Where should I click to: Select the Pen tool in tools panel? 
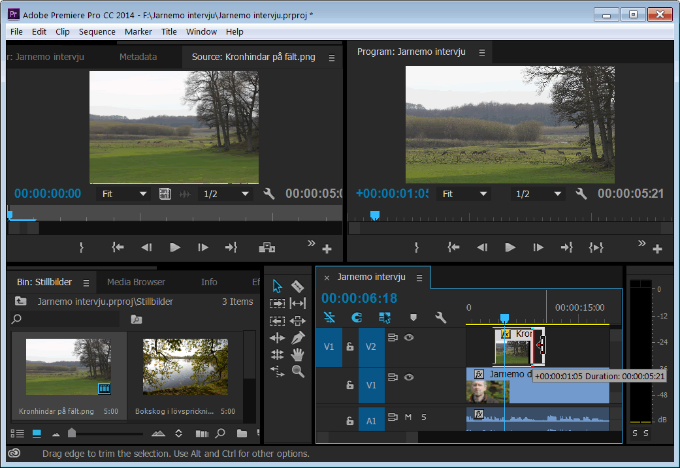click(x=297, y=337)
